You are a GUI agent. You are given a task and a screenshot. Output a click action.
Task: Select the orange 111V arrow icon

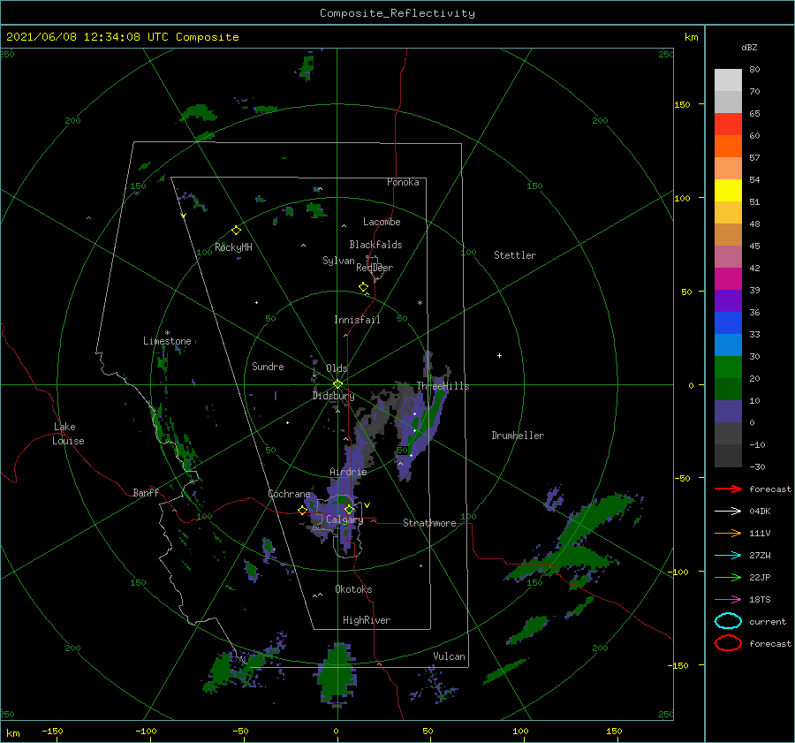click(x=728, y=533)
